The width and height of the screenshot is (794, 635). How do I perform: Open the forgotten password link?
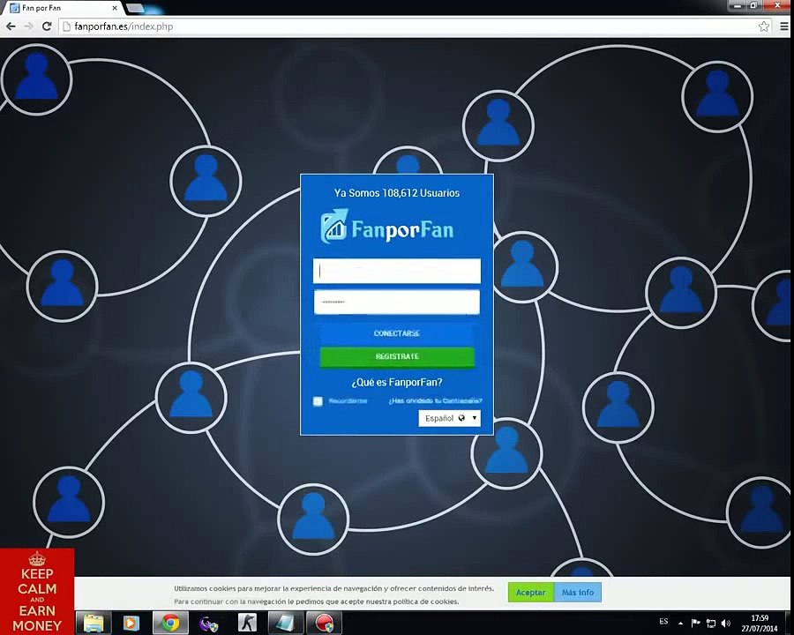(435, 400)
